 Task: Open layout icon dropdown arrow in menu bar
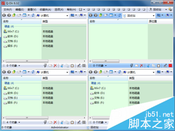[84, 9]
